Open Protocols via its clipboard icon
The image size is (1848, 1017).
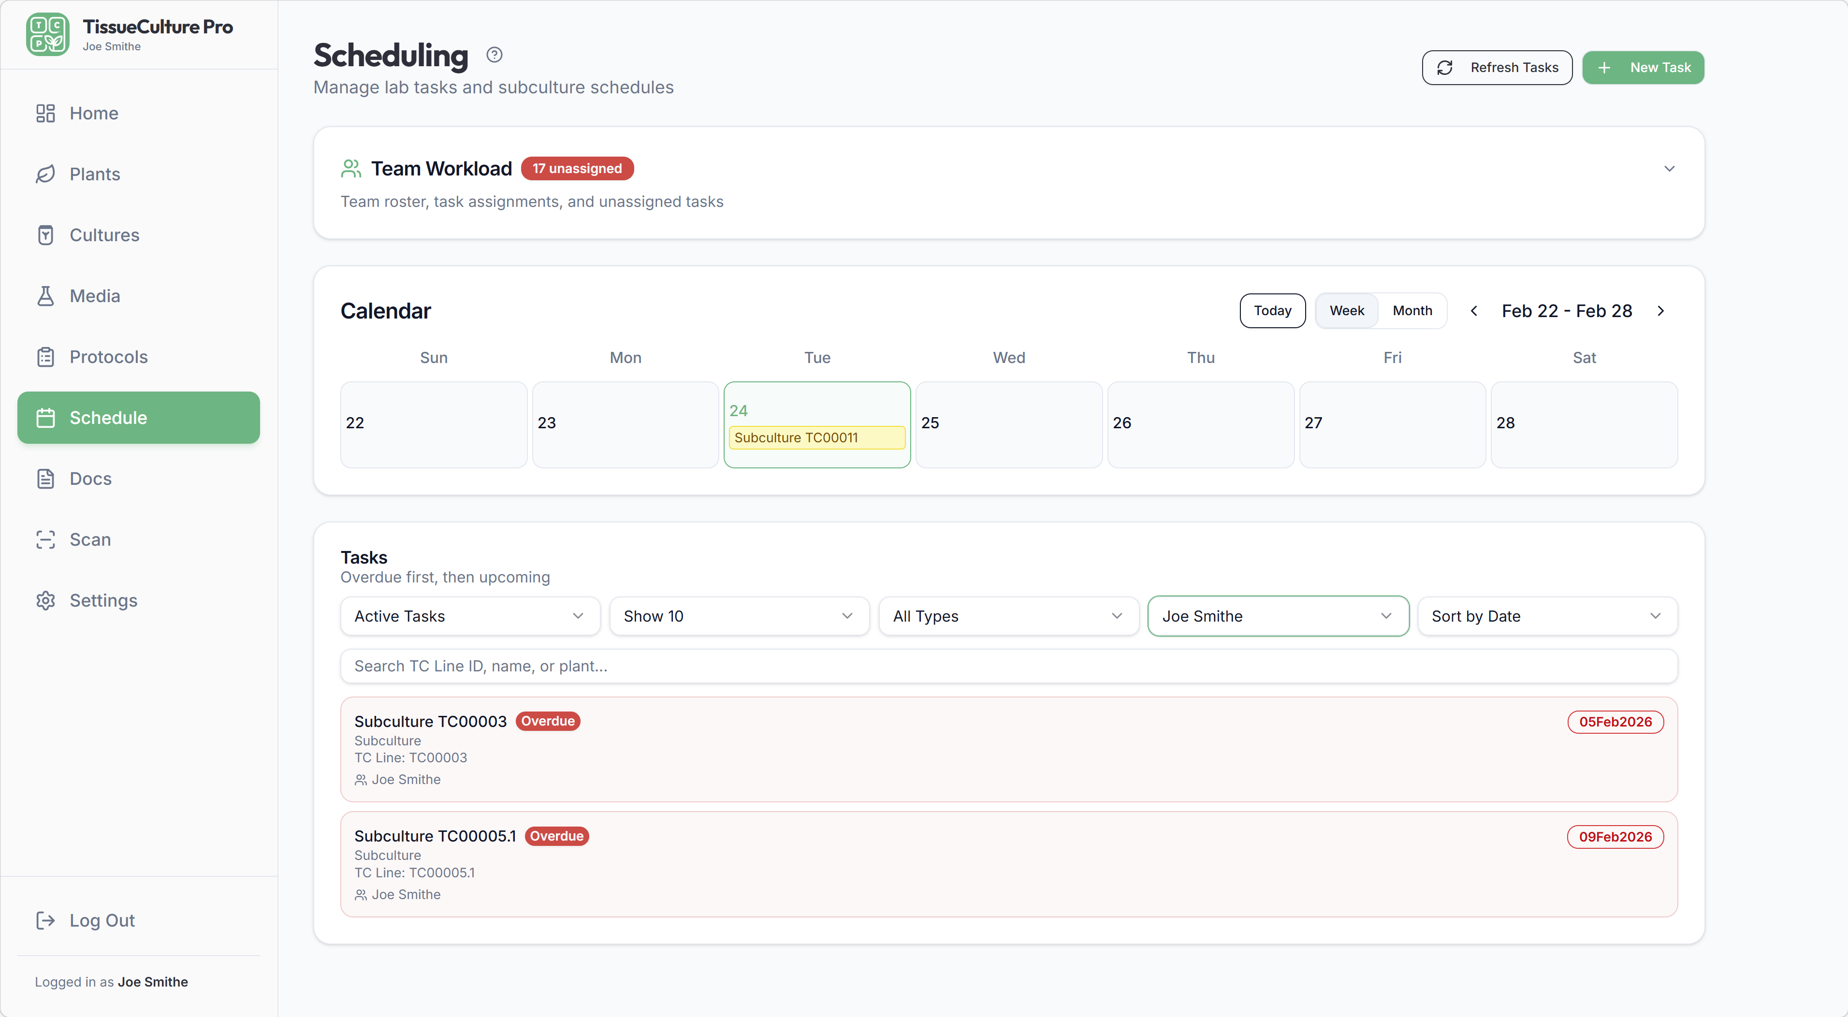[x=46, y=356]
